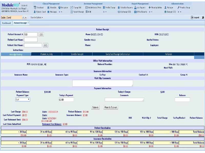Open the Search Options dropdown

37,17
